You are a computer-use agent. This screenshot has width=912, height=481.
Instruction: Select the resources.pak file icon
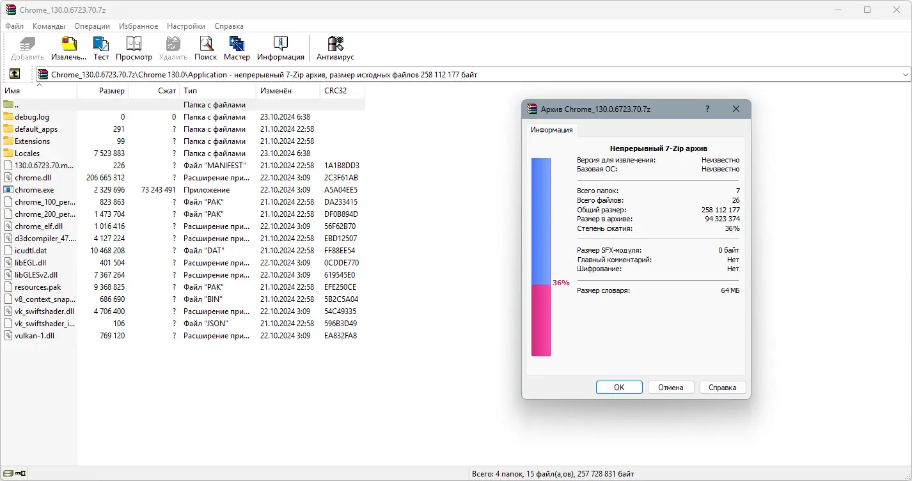tap(8, 287)
